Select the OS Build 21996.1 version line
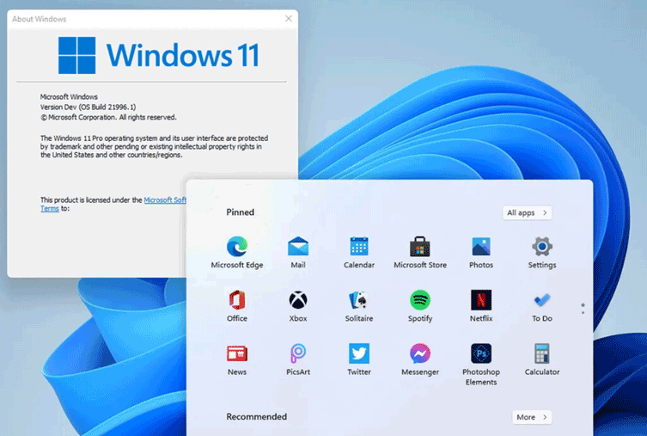The height and width of the screenshot is (436, 647). (88, 107)
